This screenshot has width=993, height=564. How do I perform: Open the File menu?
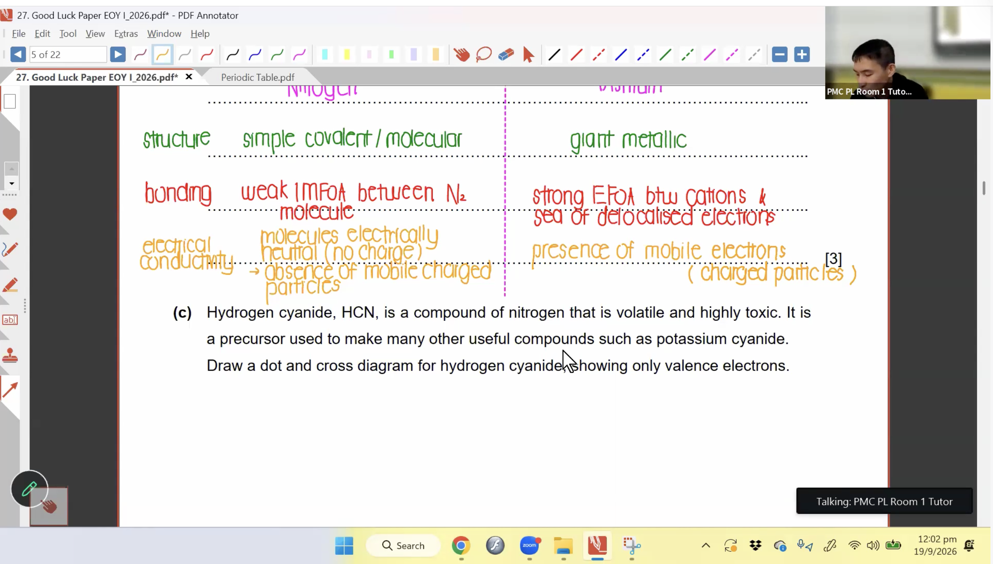19,33
